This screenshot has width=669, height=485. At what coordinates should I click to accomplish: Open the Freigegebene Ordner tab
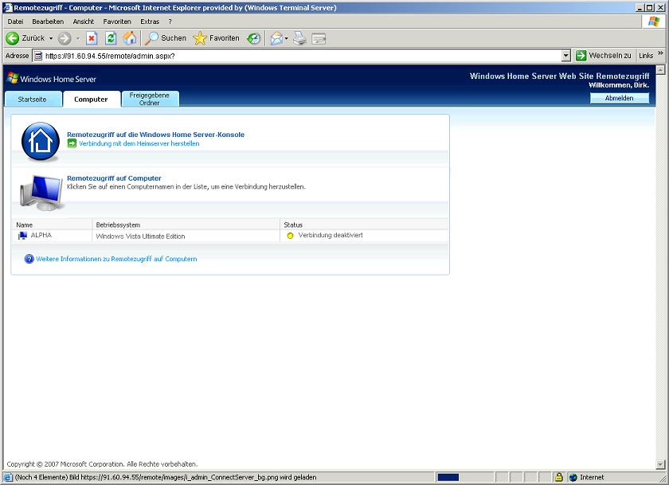pos(150,99)
